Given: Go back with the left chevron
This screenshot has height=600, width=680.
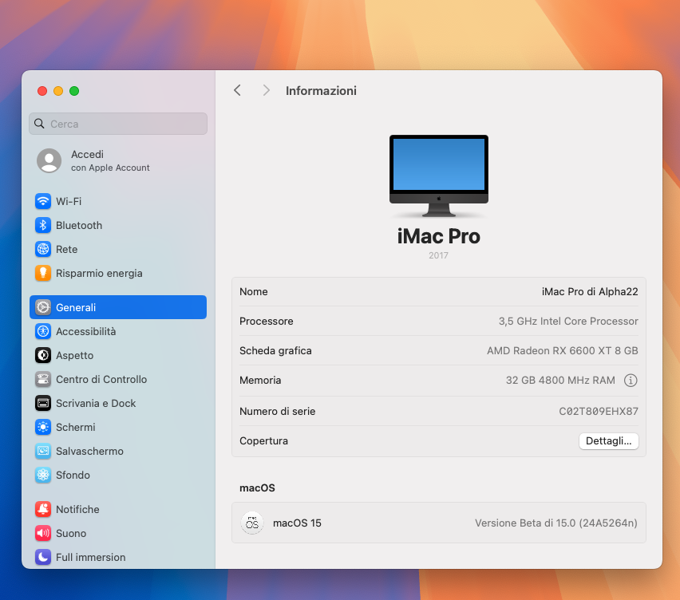Looking at the screenshot, I should (237, 91).
